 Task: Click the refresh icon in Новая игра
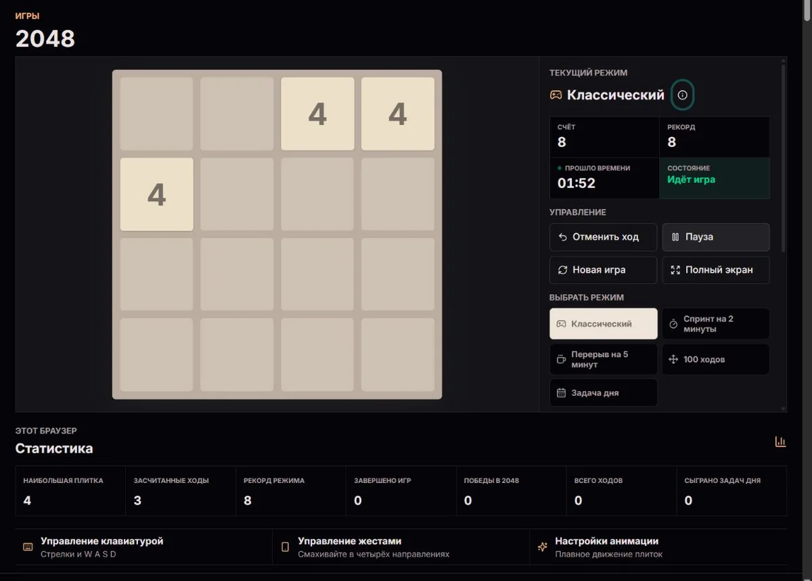pyautogui.click(x=563, y=270)
